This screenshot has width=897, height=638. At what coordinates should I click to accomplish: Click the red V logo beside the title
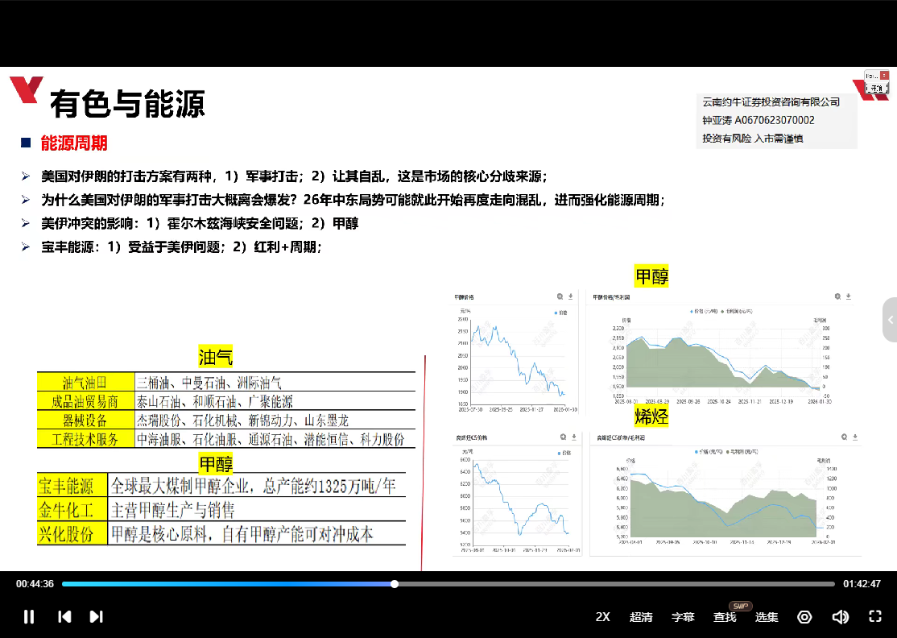pyautogui.click(x=27, y=90)
